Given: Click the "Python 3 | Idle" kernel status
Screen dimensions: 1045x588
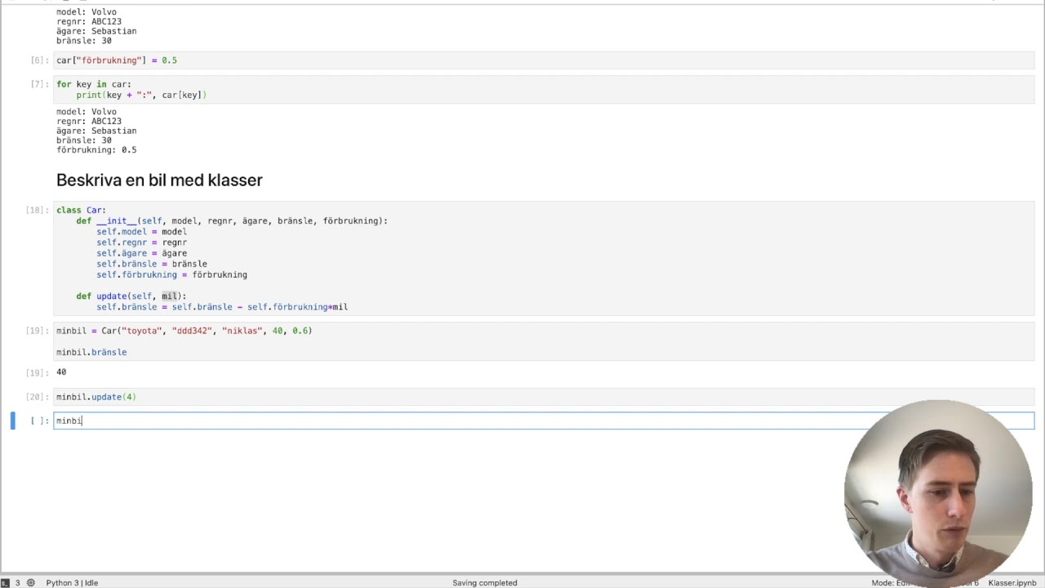Looking at the screenshot, I should (x=72, y=582).
